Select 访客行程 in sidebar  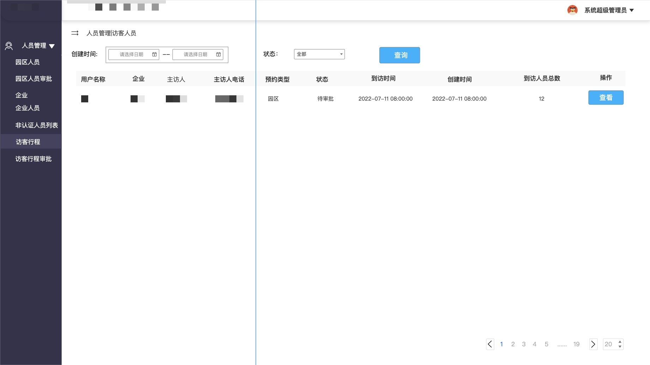31,142
